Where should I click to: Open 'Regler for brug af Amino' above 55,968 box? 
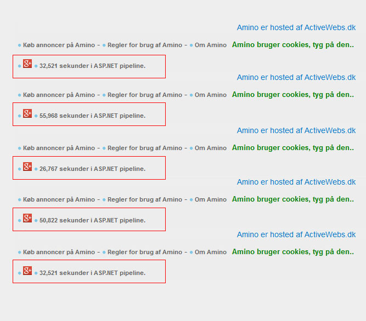click(144, 95)
